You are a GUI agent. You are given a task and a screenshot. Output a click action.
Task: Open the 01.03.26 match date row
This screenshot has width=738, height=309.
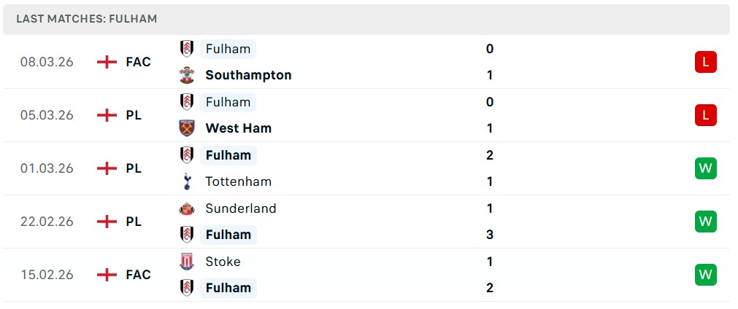47,168
